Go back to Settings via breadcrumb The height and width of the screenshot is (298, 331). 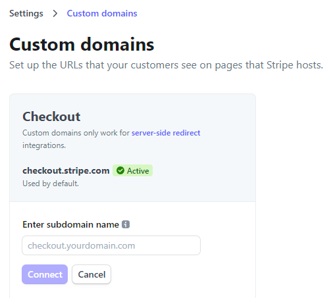(x=26, y=13)
